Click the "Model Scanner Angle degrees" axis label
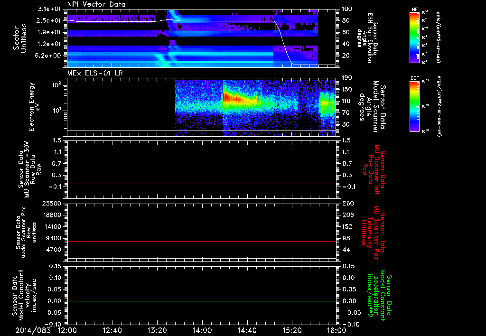 coord(372,107)
